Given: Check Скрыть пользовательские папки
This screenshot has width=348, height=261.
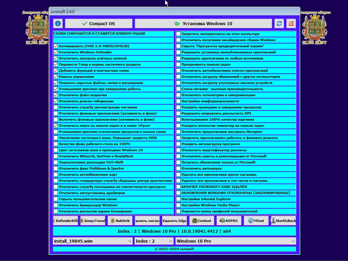Looking at the screenshot, I should point(56,199).
